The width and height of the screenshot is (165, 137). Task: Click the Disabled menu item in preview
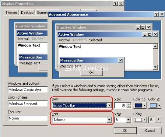tap(79, 40)
